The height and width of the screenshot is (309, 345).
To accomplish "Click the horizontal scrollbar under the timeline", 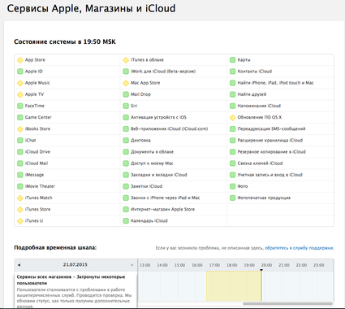I will pyautogui.click(x=287, y=304).
